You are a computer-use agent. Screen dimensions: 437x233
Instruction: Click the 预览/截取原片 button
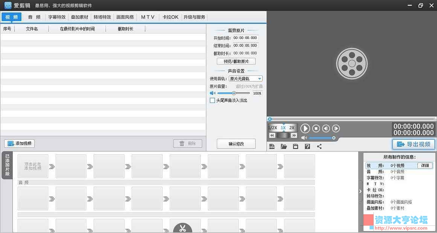[x=236, y=61]
